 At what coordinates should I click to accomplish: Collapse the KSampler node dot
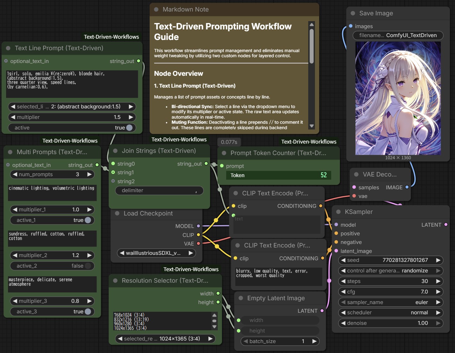tap(339, 212)
